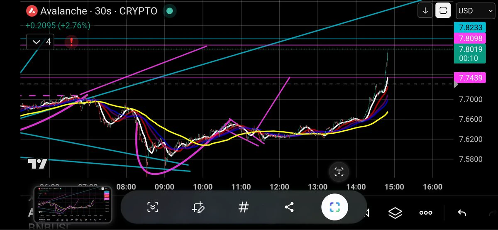Open the Avalanche 30s CRYPTO symbol title
The image size is (498, 230).
pos(99,11)
